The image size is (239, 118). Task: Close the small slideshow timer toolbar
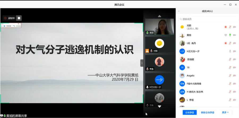[x=20, y=24]
